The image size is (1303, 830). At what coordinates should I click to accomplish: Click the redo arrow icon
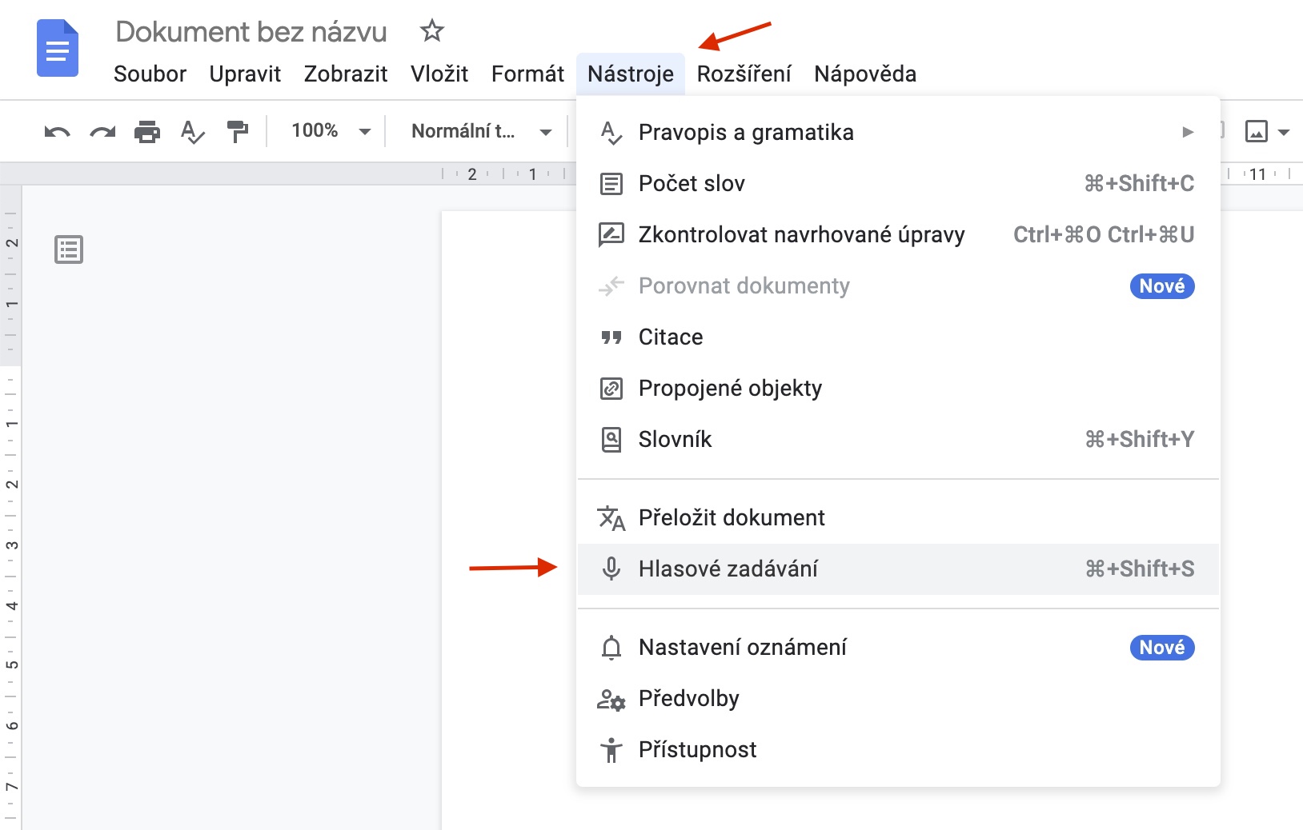[102, 131]
